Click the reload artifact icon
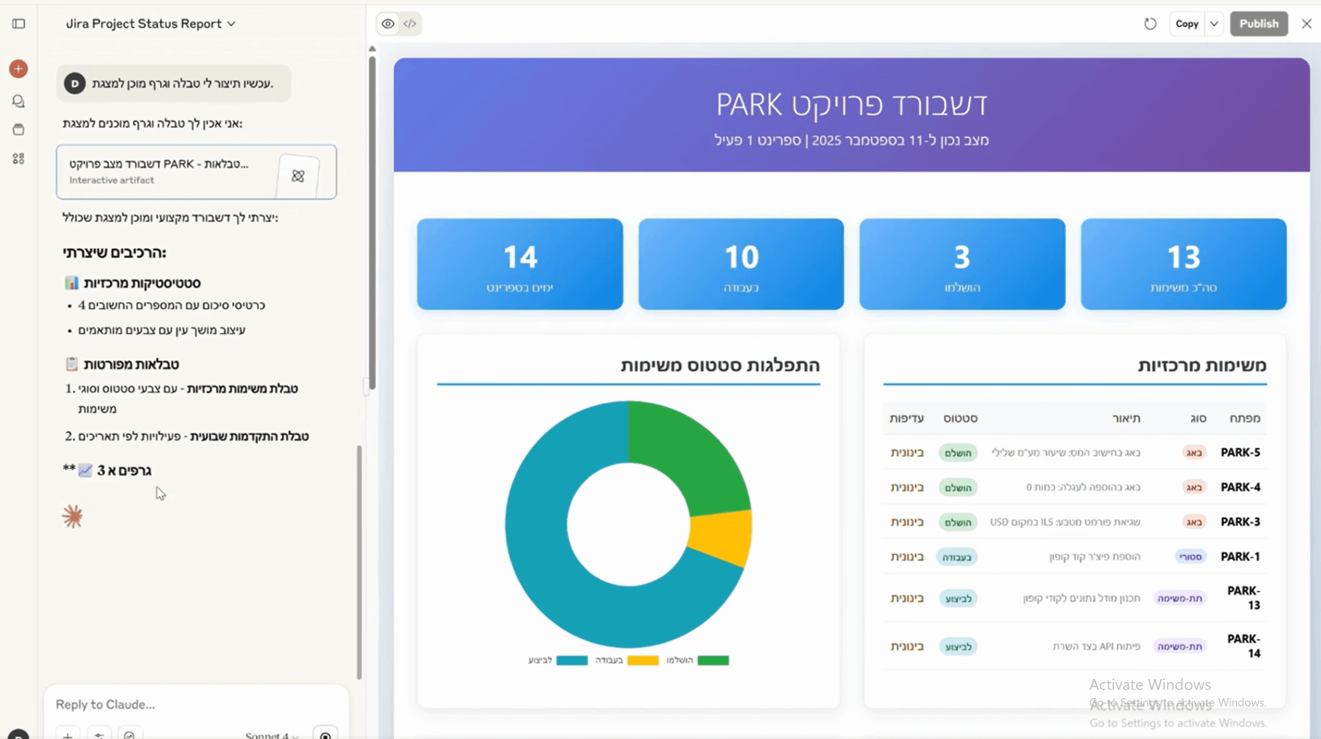This screenshot has height=739, width=1321. point(1150,24)
